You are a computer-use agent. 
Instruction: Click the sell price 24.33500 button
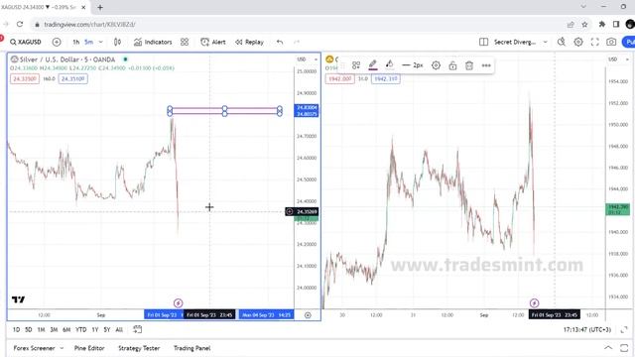25,78
